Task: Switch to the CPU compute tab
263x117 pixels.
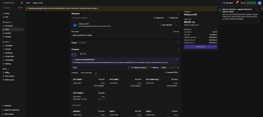Action: click(83, 54)
